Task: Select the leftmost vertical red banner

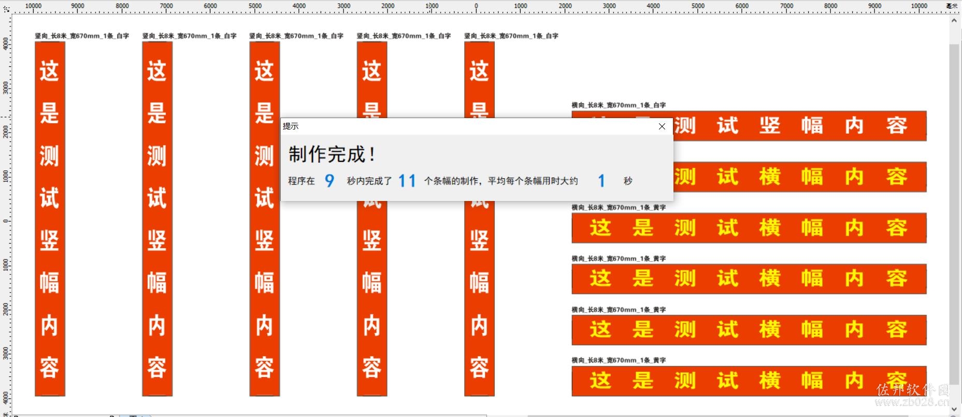Action: [x=50, y=219]
